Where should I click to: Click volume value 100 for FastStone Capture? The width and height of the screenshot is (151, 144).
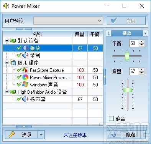click(x=80, y=70)
